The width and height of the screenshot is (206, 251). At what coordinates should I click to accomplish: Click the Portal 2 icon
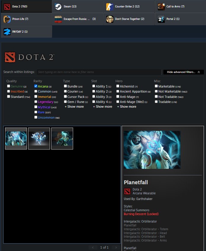point(161,19)
